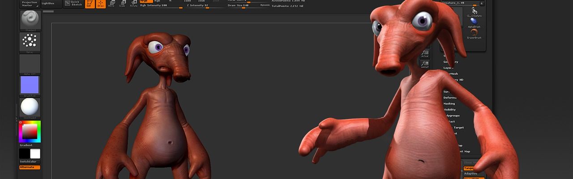Toggle the Adaptive option

(470, 174)
